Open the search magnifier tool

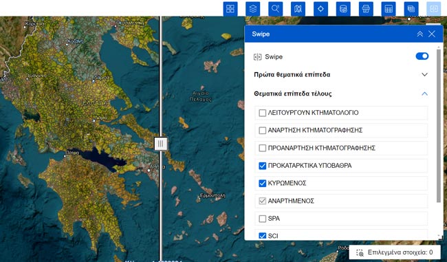pos(275,8)
